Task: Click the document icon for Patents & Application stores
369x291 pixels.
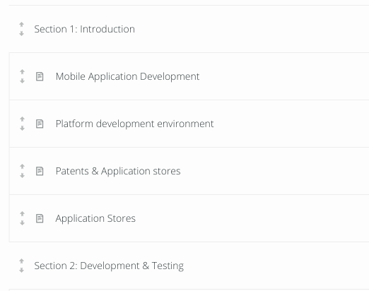Action: (40, 171)
